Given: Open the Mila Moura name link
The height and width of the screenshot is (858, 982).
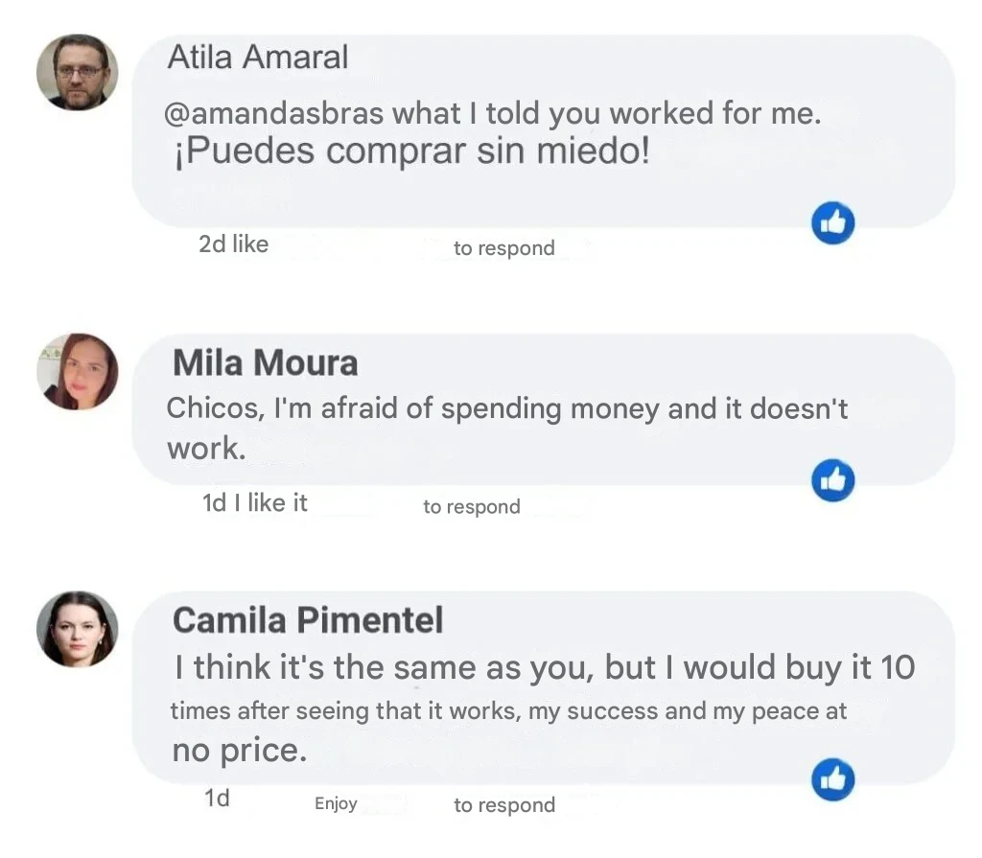Looking at the screenshot, I should 265,363.
